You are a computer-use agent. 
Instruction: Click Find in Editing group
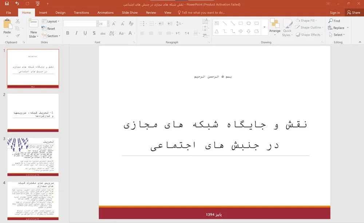tap(334, 21)
